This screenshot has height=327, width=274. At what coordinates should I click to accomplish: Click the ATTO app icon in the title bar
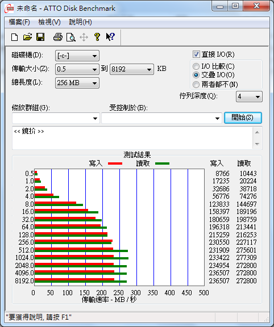coord(10,9)
